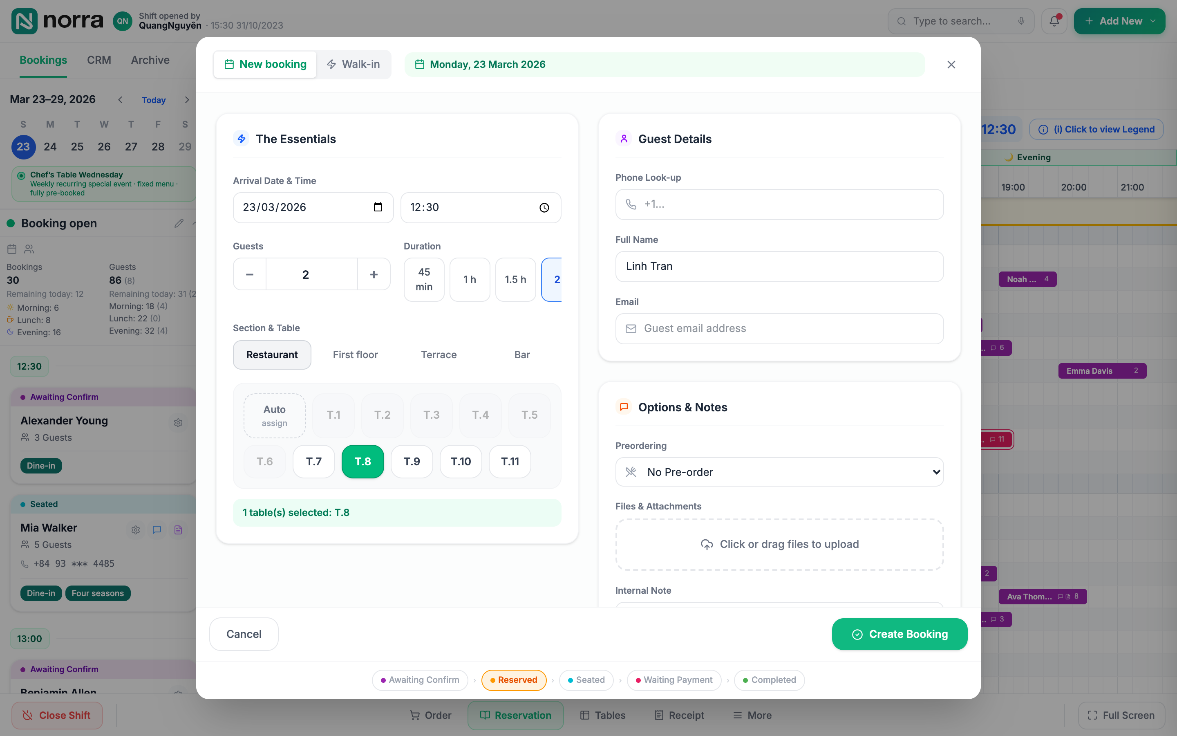Screen dimensions: 1177x736
Task: Increase guest count with plus button
Action: coord(374,274)
